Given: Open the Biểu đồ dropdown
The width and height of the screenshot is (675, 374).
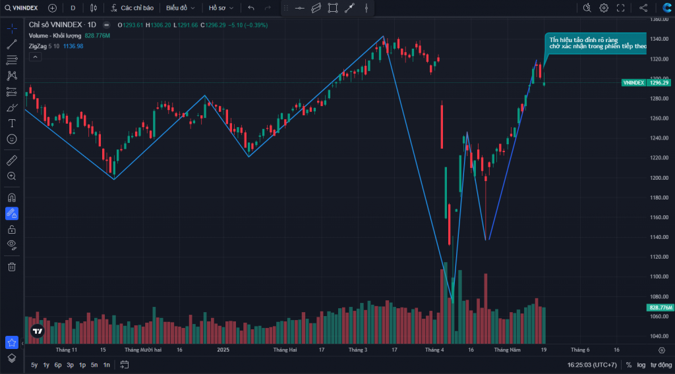Looking at the screenshot, I should click(181, 8).
